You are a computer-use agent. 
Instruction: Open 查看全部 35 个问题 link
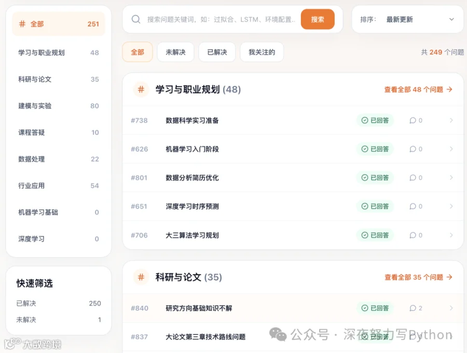coord(418,277)
